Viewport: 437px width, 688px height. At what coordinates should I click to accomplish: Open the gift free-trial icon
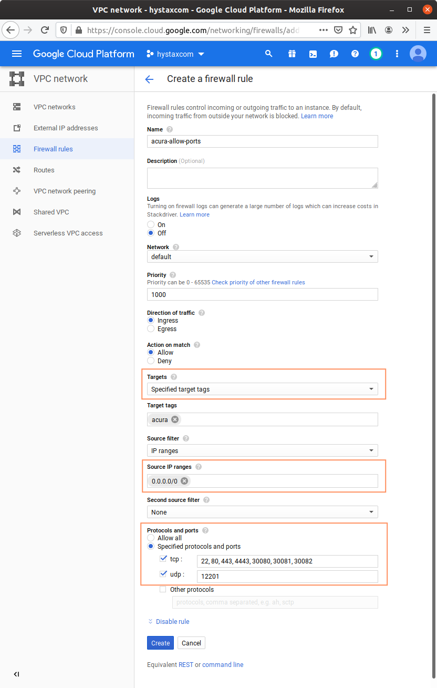click(292, 54)
